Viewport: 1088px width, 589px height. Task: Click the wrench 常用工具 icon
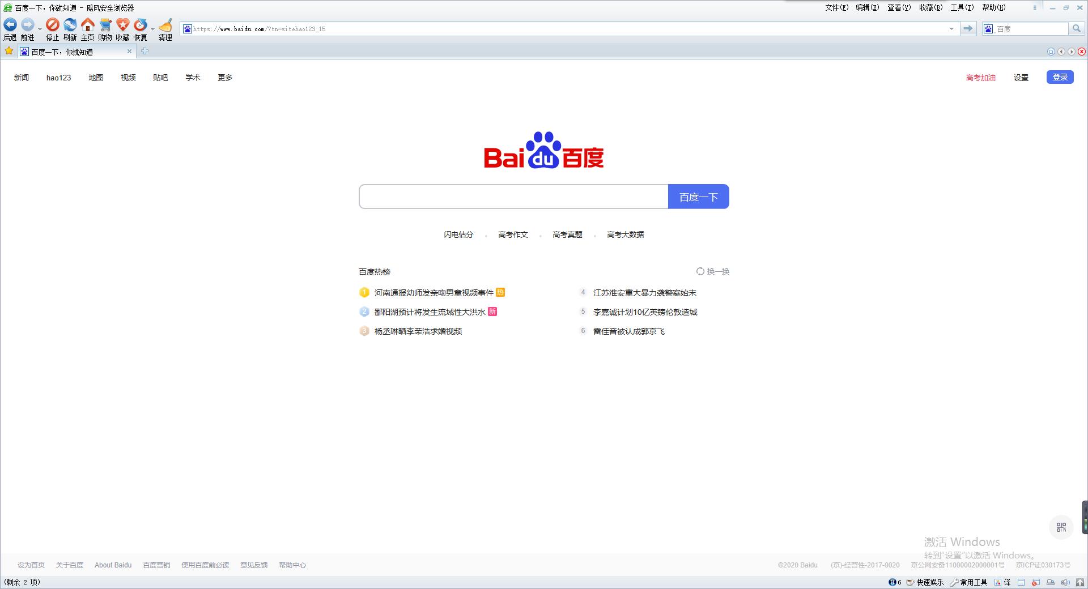click(954, 582)
